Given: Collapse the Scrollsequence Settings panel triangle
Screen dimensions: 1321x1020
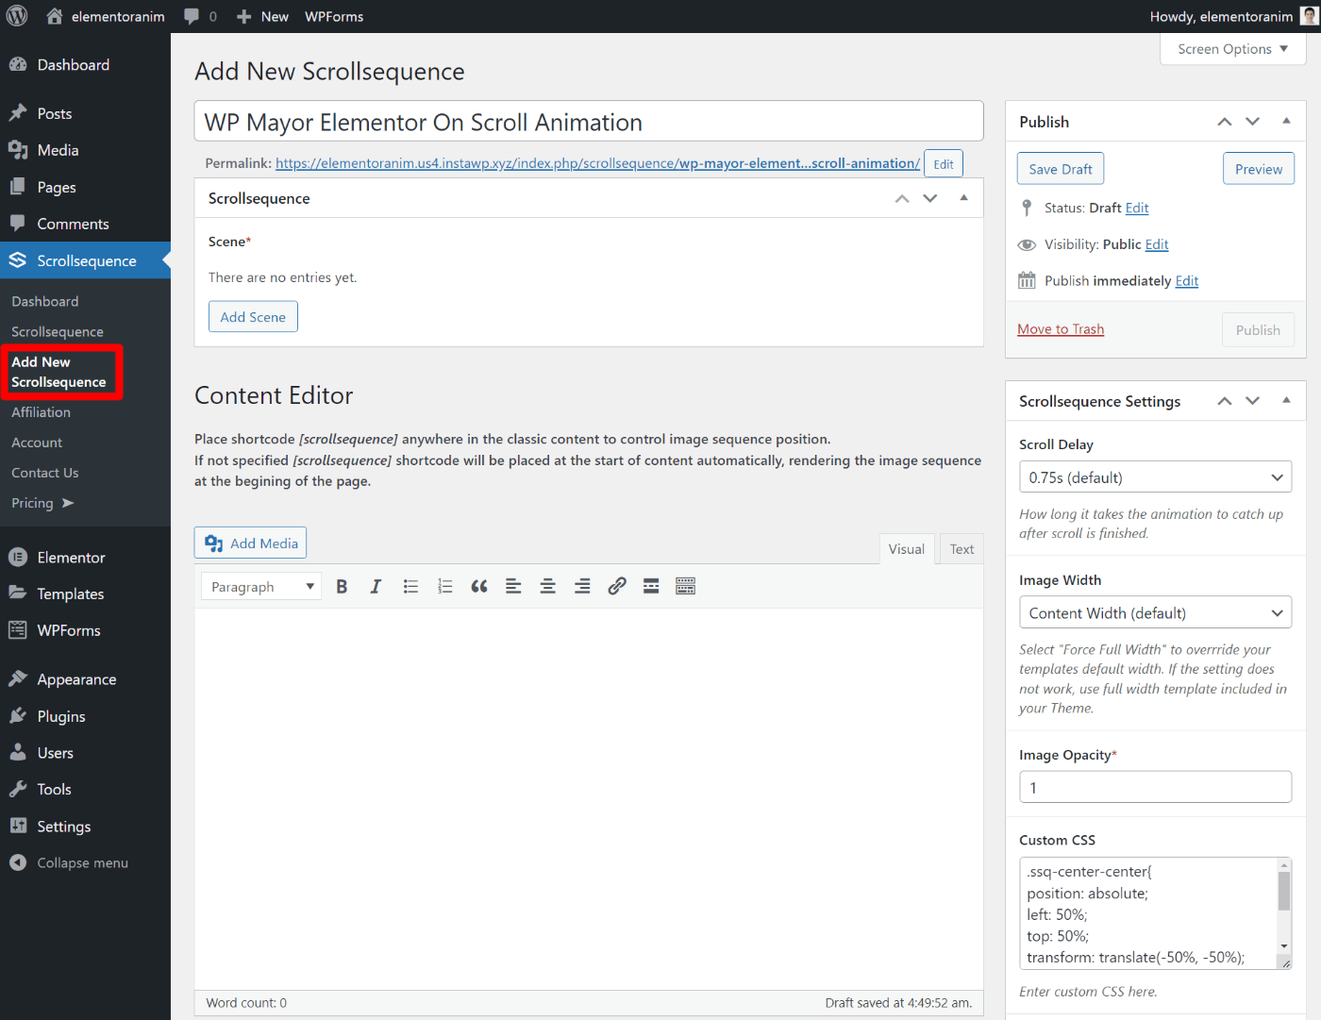Looking at the screenshot, I should 1286,400.
